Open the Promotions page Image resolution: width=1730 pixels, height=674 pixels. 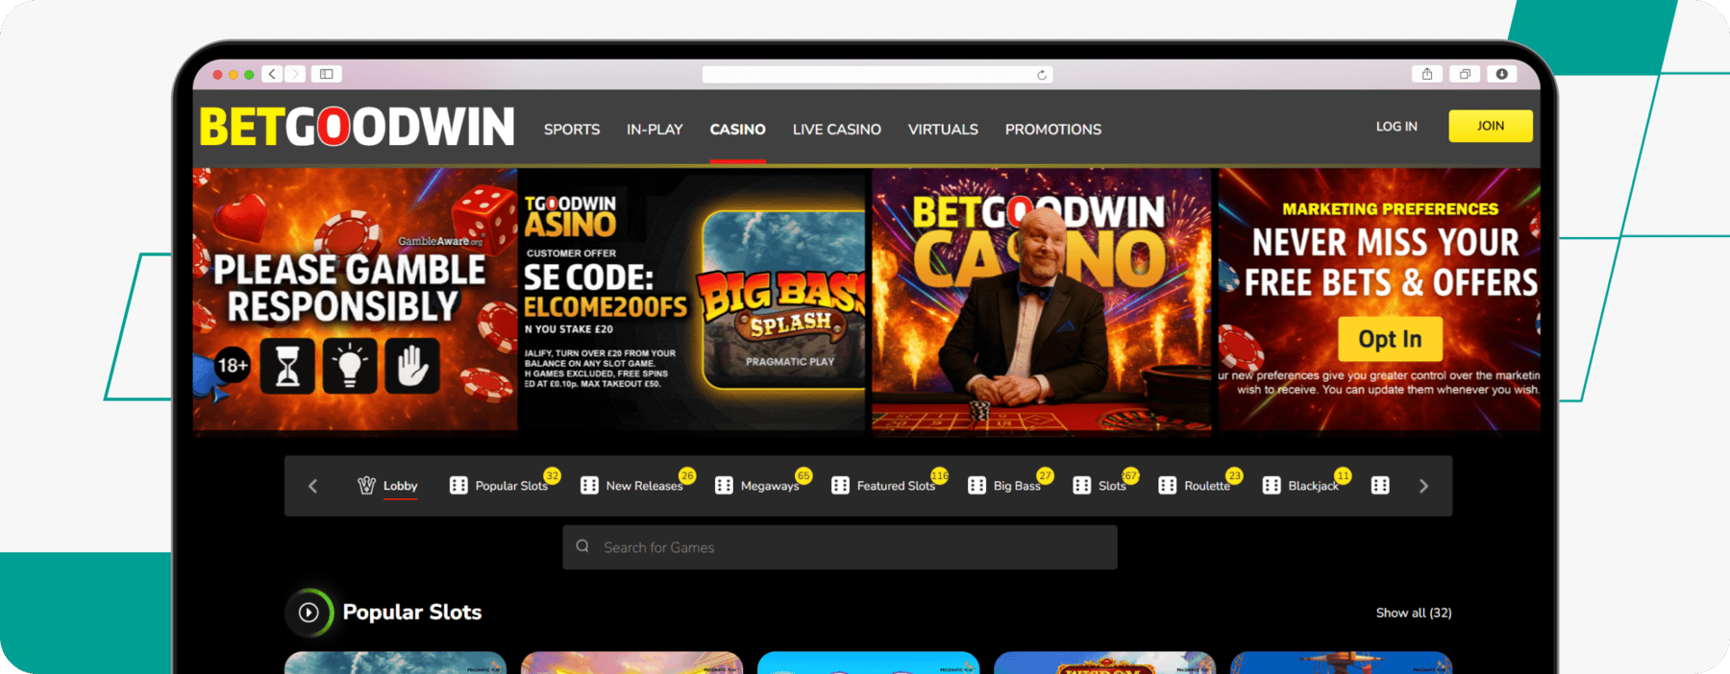(x=1053, y=129)
